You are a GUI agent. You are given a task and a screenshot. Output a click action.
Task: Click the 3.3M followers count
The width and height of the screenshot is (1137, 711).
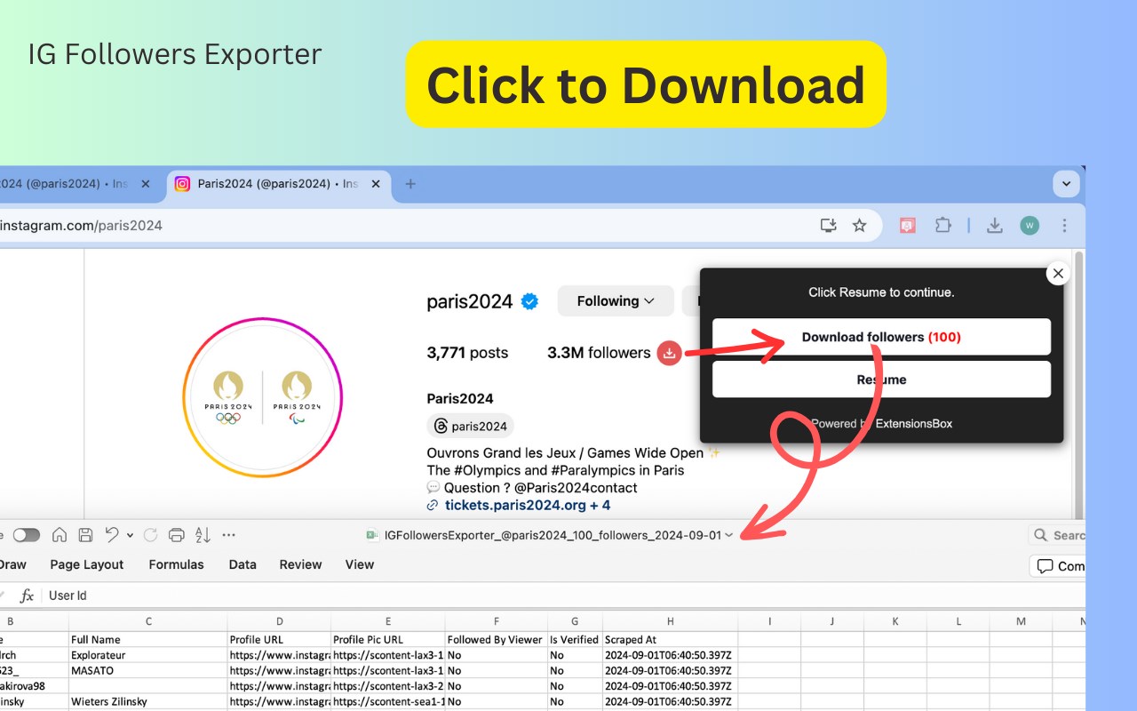tap(599, 353)
